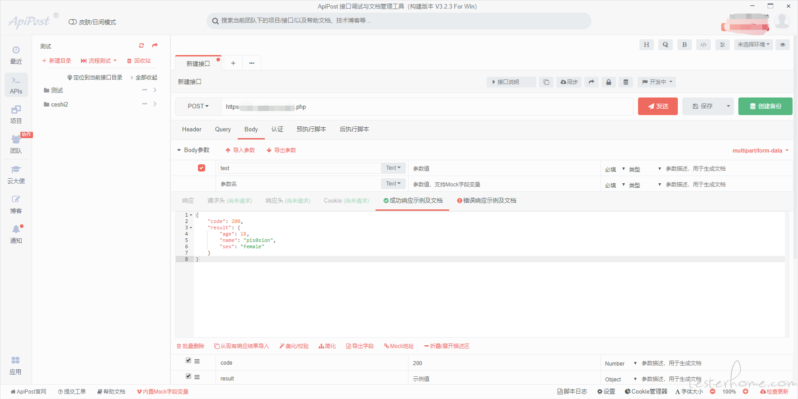Switch to the 响应 tab

[x=188, y=201]
